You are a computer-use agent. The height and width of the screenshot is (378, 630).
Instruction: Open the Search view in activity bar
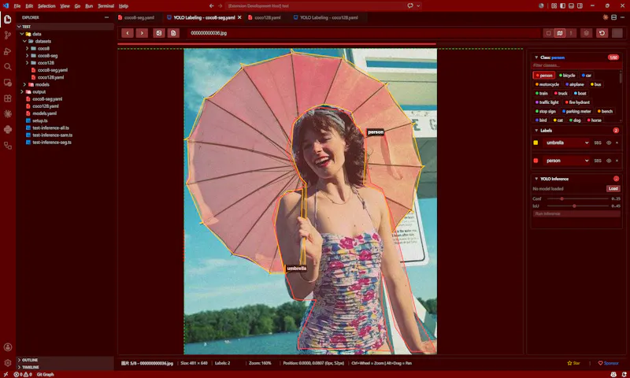tap(8, 67)
